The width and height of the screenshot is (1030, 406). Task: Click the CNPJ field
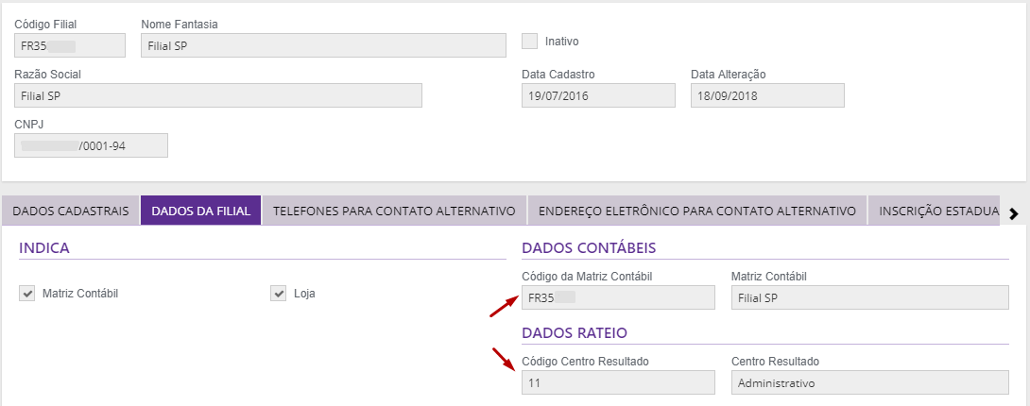(91, 145)
